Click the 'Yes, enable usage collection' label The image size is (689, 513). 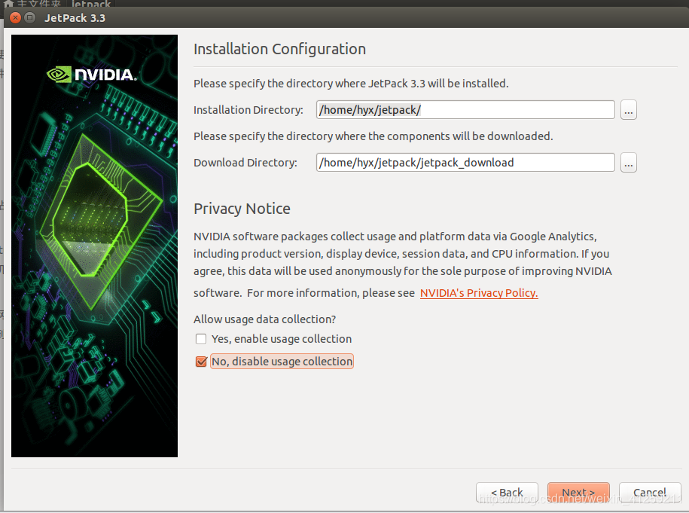[282, 339]
